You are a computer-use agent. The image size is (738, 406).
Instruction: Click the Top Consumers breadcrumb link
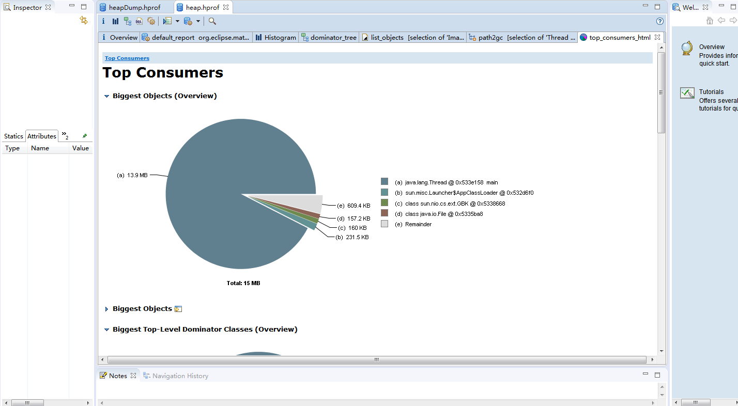coord(127,58)
